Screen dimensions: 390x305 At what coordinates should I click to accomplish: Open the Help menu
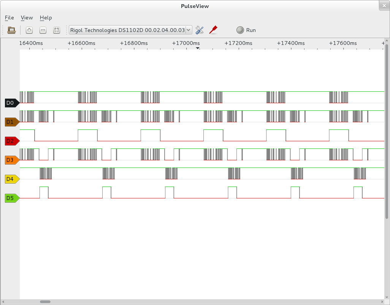[x=46, y=18]
